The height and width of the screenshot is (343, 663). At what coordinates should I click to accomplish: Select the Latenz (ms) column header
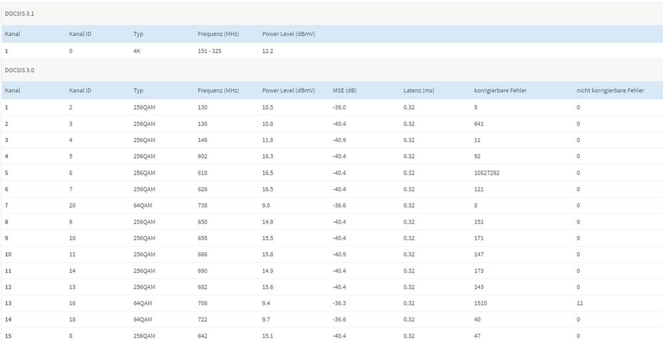(418, 90)
